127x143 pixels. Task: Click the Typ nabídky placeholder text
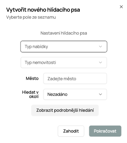pyautogui.click(x=36, y=47)
